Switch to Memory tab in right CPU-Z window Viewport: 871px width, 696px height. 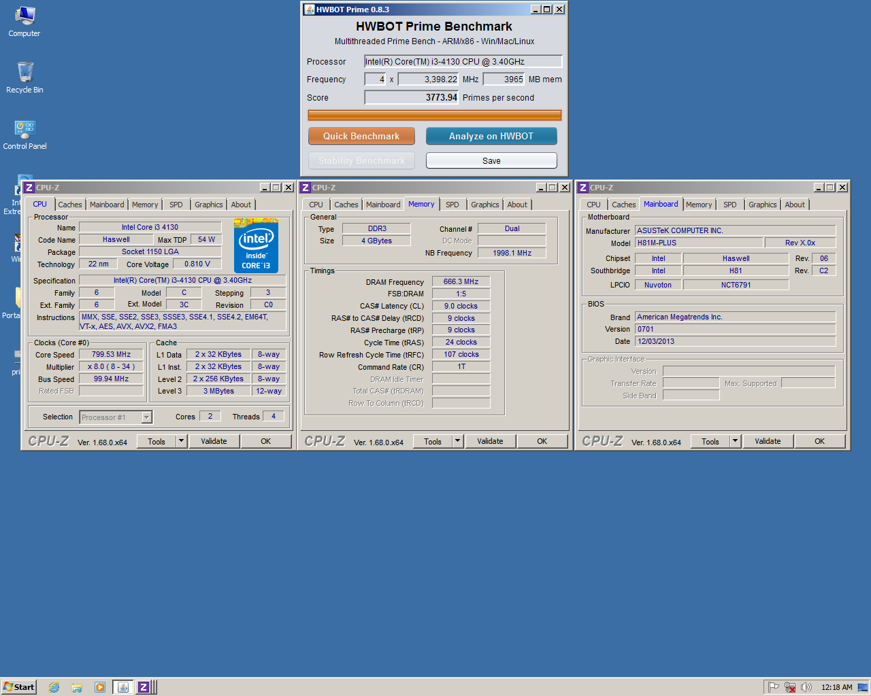click(699, 205)
